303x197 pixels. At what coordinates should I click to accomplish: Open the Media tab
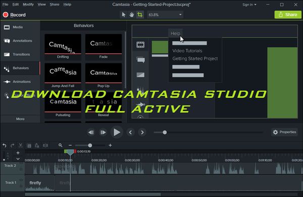pos(20,27)
